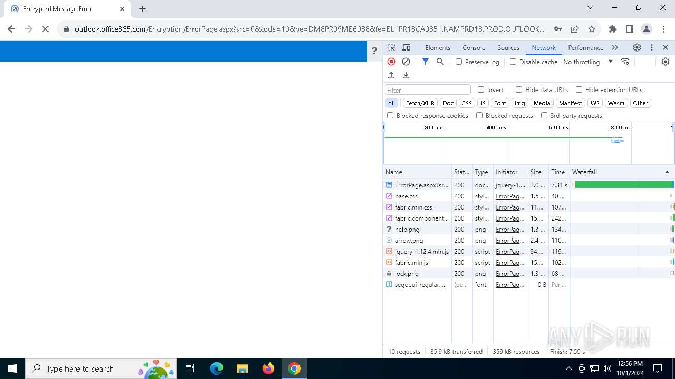Click the inspect element picker icon
This screenshot has width=675, height=379.
pyautogui.click(x=391, y=47)
